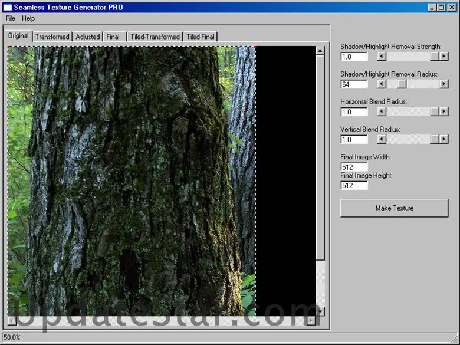Image resolution: width=460 pixels, height=345 pixels.
Task: Click left arrow of Removal Radius slider
Action: tap(382, 84)
